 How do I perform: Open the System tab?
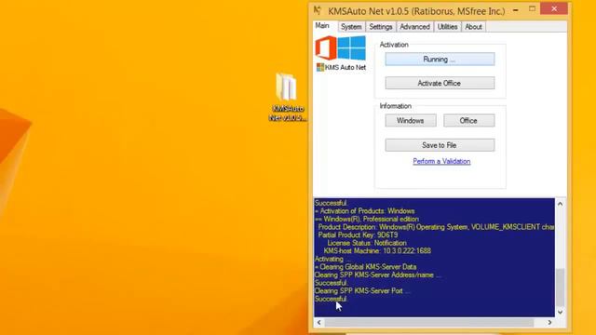351,27
